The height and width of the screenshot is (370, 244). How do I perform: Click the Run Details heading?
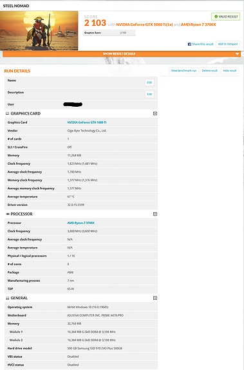17,71
